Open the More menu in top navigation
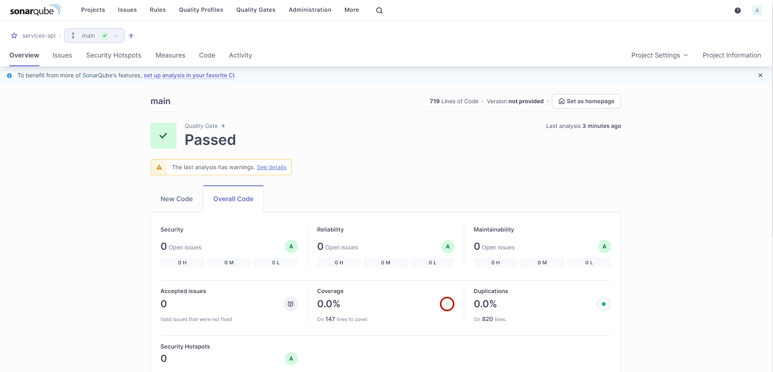 352,10
